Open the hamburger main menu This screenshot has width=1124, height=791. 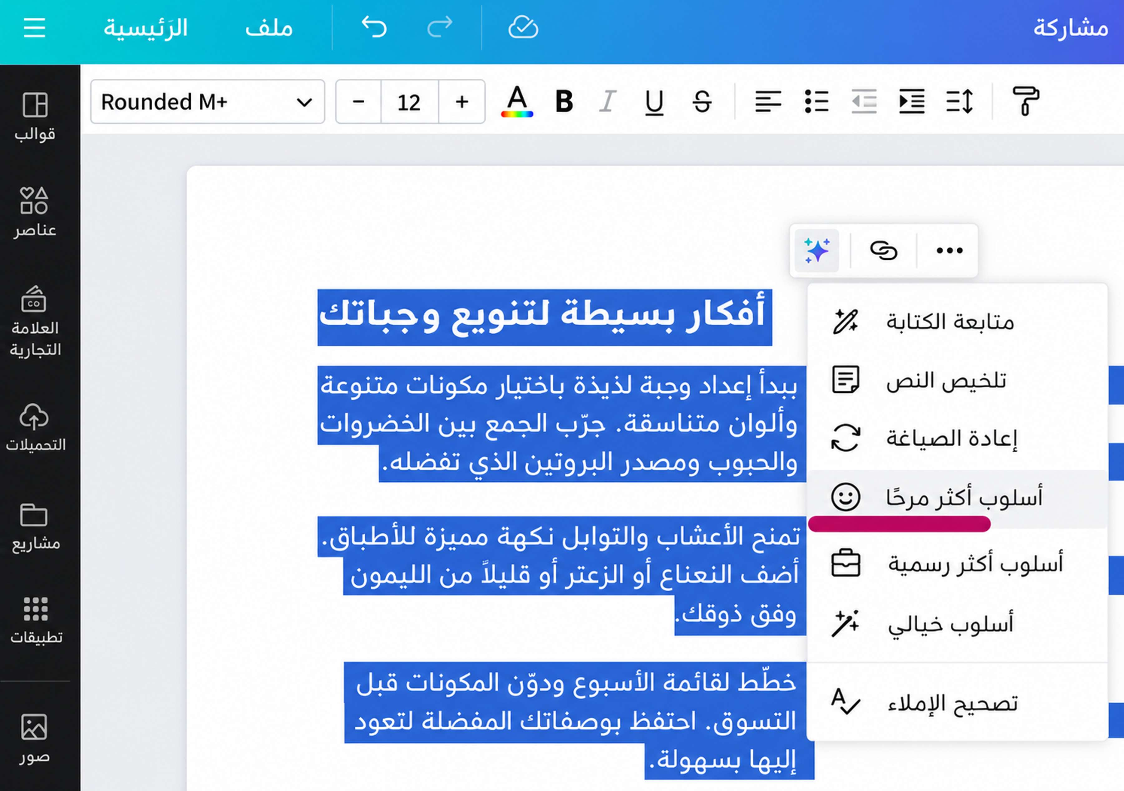pos(34,28)
